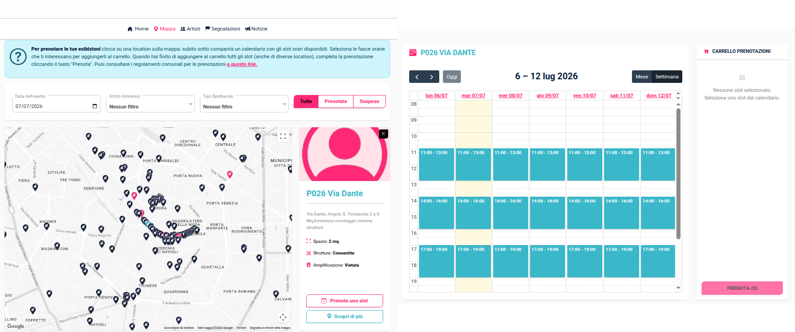Open the date picker calendar icon
The image size is (795, 332).
95,106
